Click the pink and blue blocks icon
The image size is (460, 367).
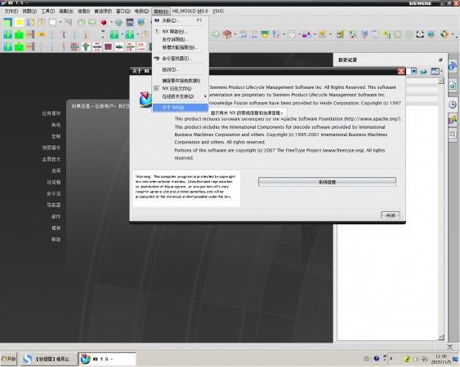point(306,34)
